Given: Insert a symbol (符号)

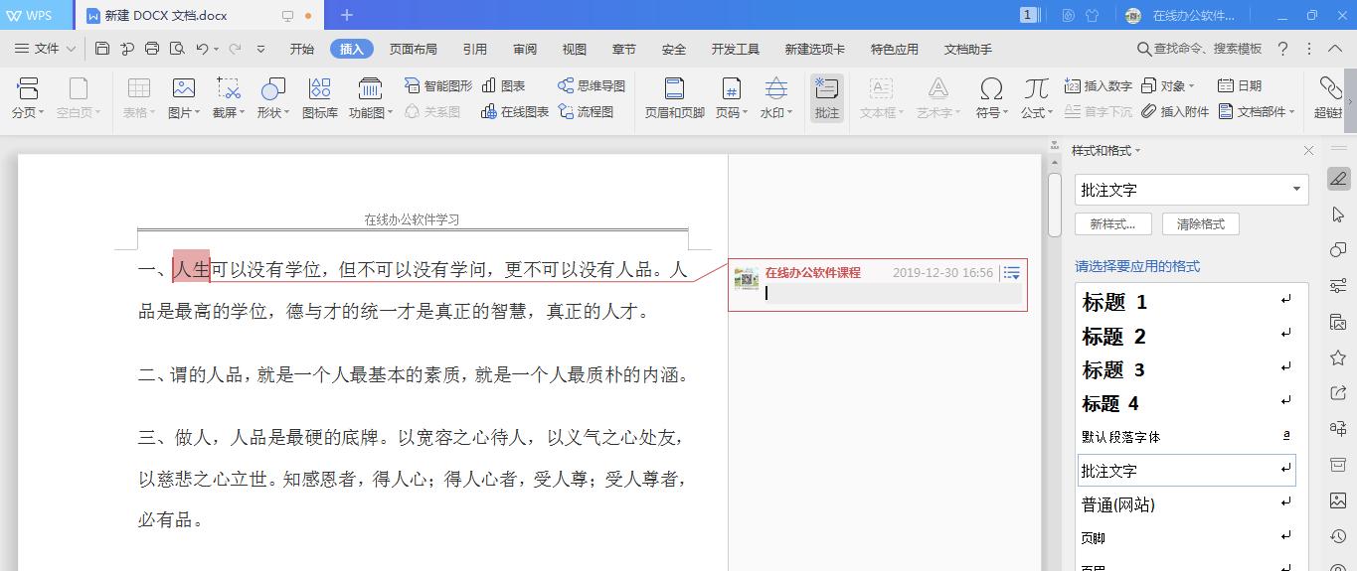Looking at the screenshot, I should click(x=991, y=98).
